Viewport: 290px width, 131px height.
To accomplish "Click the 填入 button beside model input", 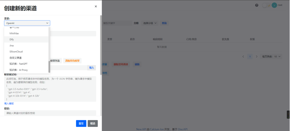I will point(92,68).
